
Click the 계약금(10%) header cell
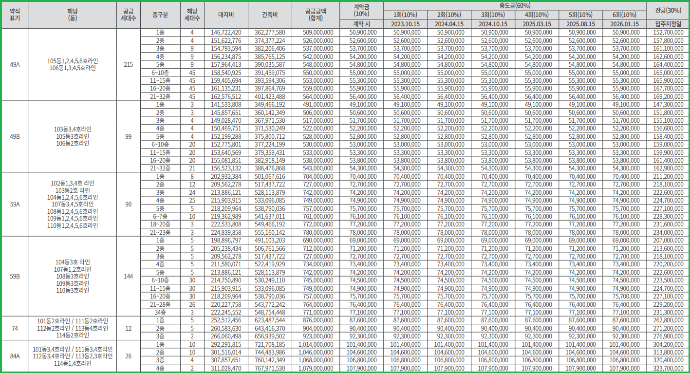coord(361,10)
